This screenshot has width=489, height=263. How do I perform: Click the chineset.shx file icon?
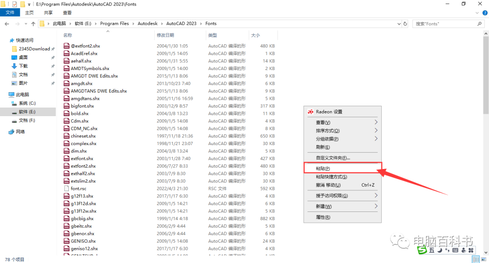[x=67, y=136]
